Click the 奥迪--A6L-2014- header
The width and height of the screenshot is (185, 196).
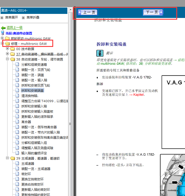coord(34,10)
